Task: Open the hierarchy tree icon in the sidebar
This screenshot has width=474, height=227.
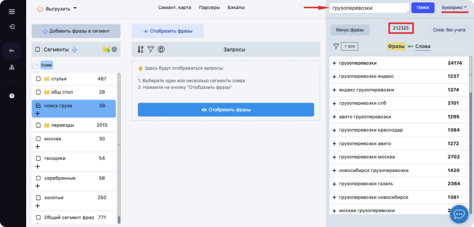Action: 12,67
